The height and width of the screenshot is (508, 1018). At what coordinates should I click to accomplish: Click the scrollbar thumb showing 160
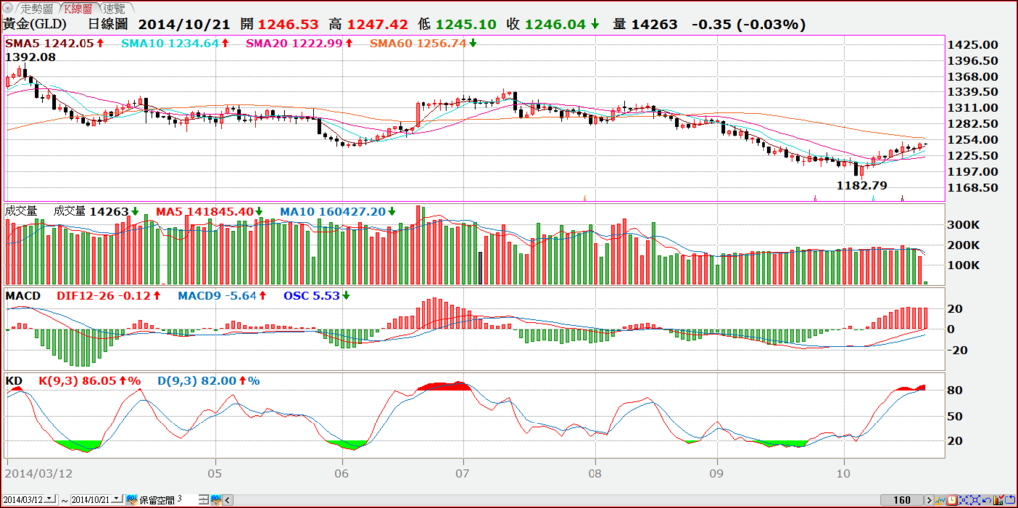pos(901,500)
